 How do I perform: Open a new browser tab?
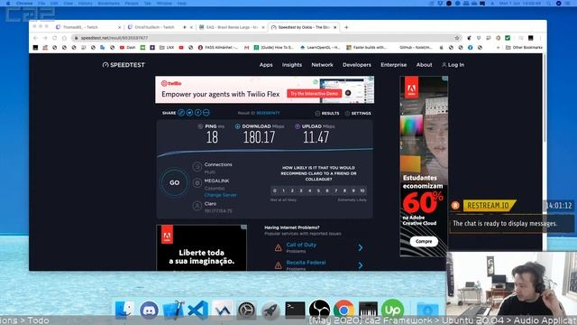[x=346, y=27]
